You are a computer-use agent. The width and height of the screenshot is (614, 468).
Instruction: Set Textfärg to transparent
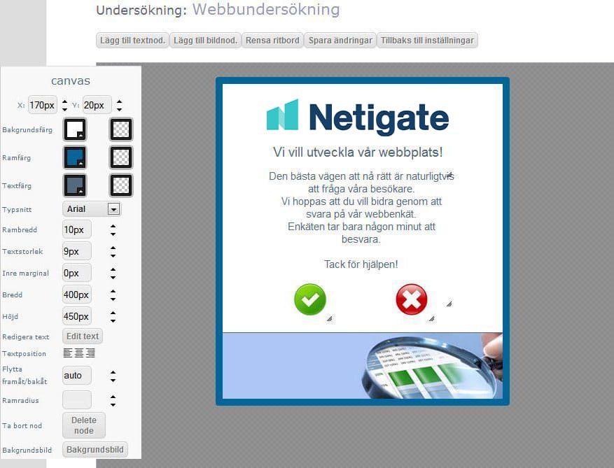pyautogui.click(x=121, y=185)
